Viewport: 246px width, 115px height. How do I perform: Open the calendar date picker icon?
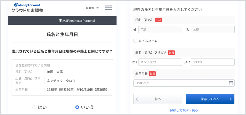pos(231,83)
